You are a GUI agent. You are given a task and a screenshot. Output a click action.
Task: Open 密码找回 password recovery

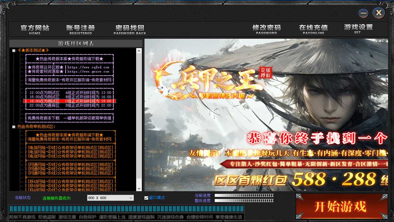[x=130, y=29]
